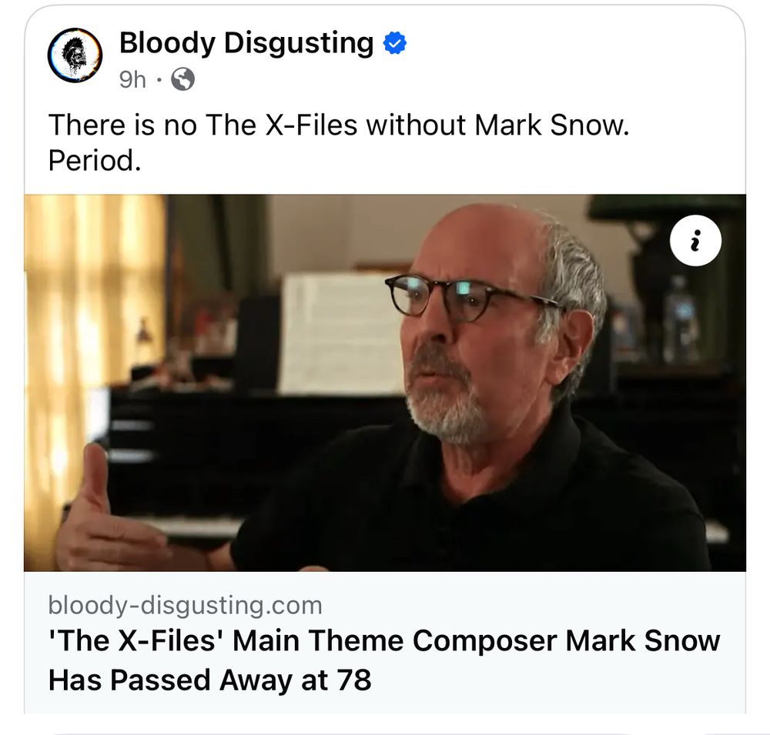
Task: Click the sheet music in the photo
Action: 340,334
